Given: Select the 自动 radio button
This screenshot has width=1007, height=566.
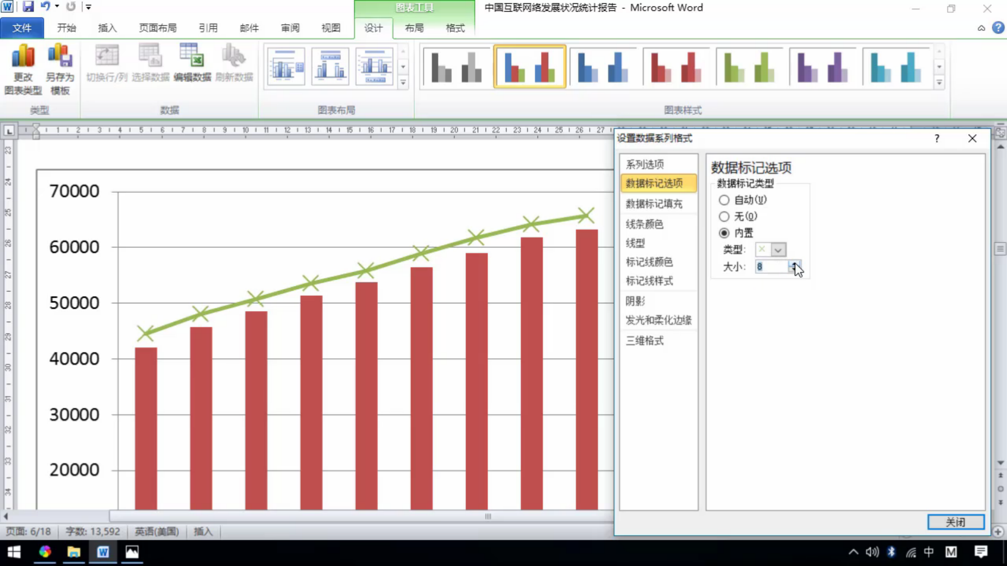Looking at the screenshot, I should [x=724, y=200].
